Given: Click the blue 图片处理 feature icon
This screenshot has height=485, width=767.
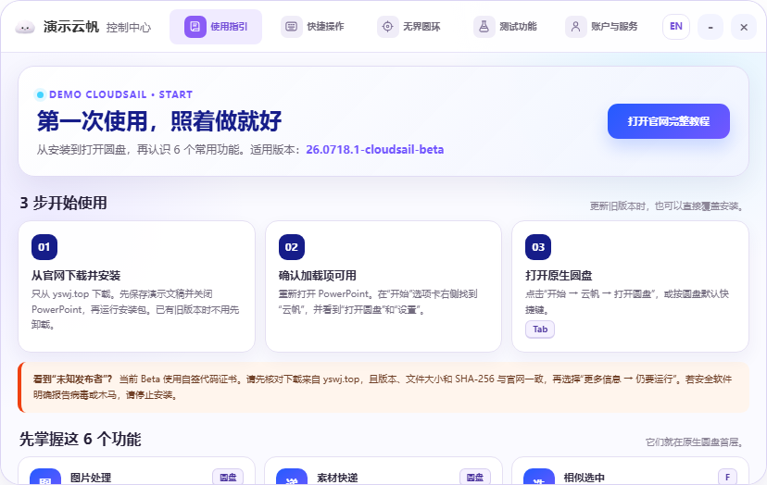Looking at the screenshot, I should click(45, 478).
